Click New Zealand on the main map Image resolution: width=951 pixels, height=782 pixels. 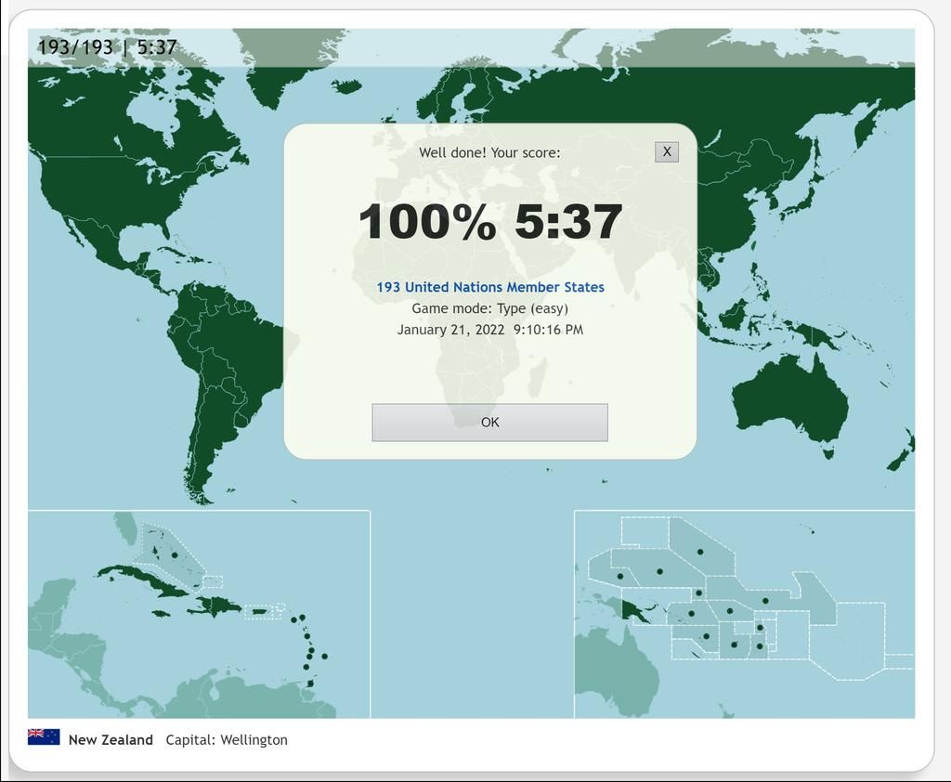903,450
